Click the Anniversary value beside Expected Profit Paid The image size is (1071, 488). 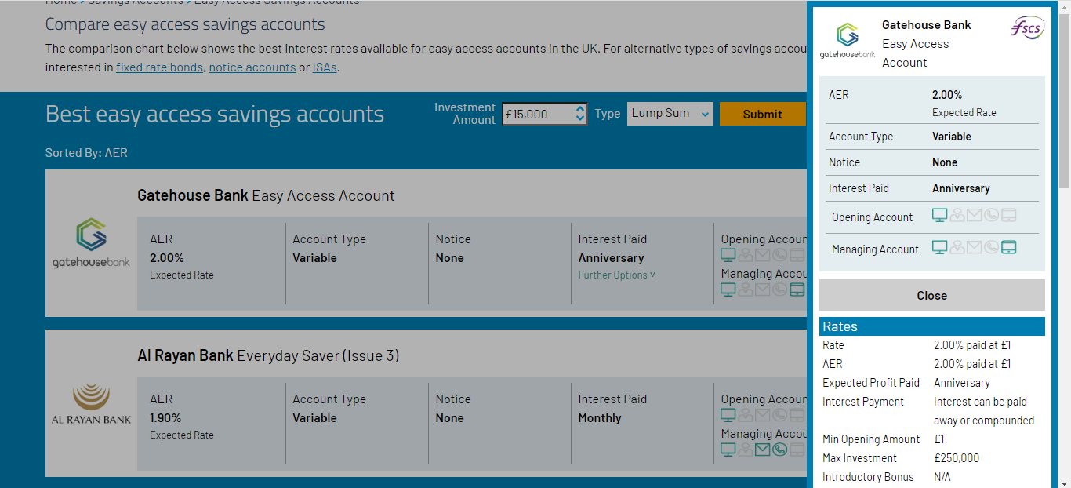coord(962,383)
